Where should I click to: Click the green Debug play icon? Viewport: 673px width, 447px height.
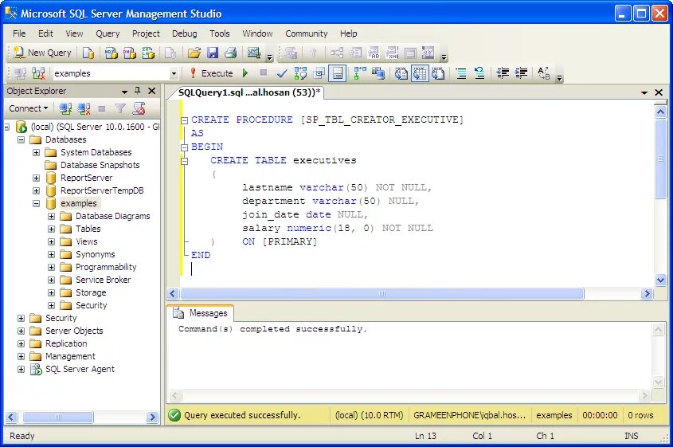(245, 73)
